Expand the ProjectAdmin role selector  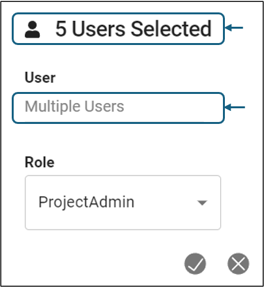(x=123, y=203)
